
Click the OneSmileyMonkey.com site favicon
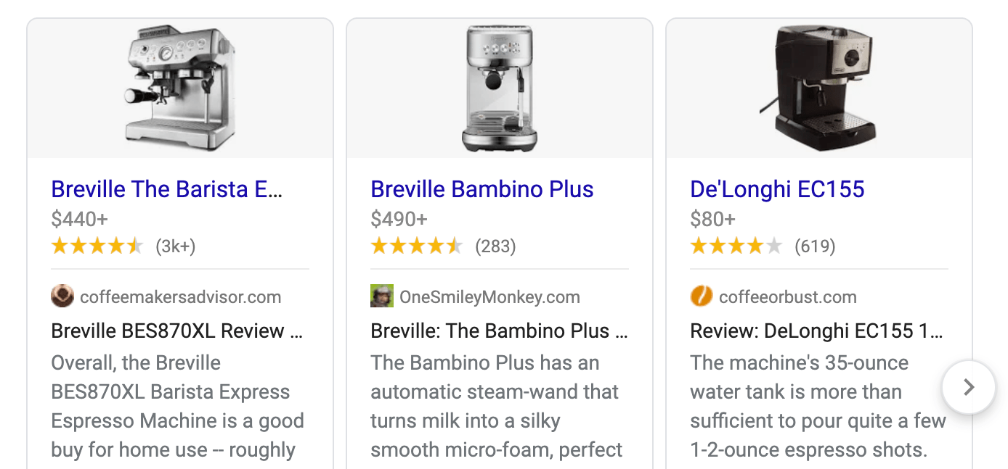coord(382,296)
